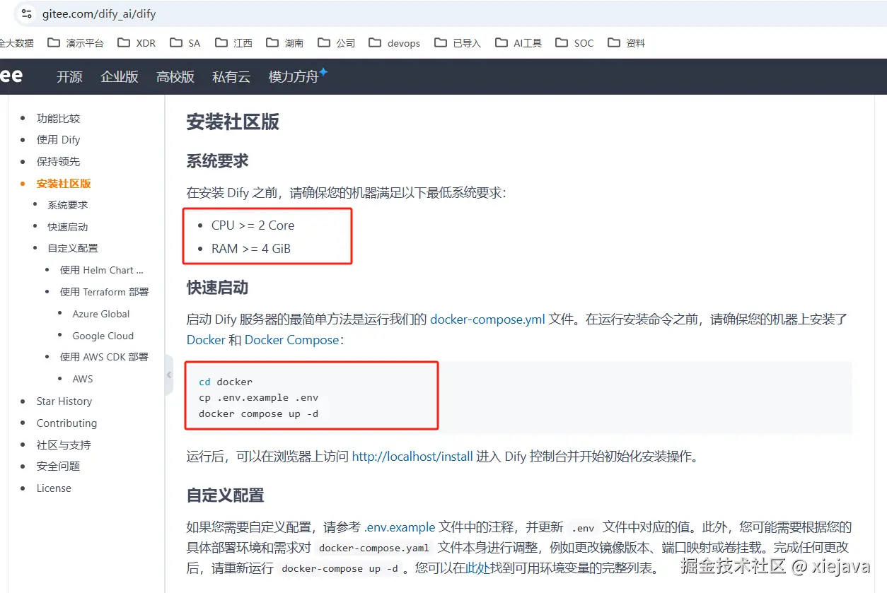Open the 已导入 bookmark folder
The height and width of the screenshot is (593, 887).
pos(458,43)
